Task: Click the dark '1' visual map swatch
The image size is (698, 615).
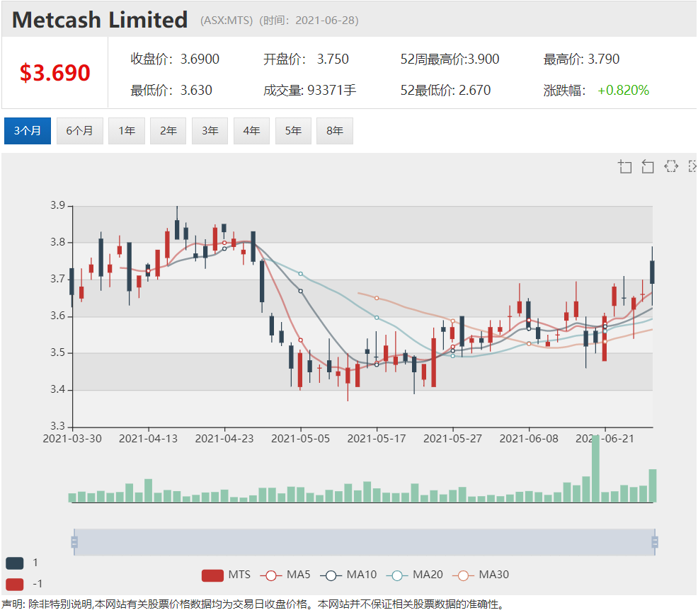Action: 15,563
